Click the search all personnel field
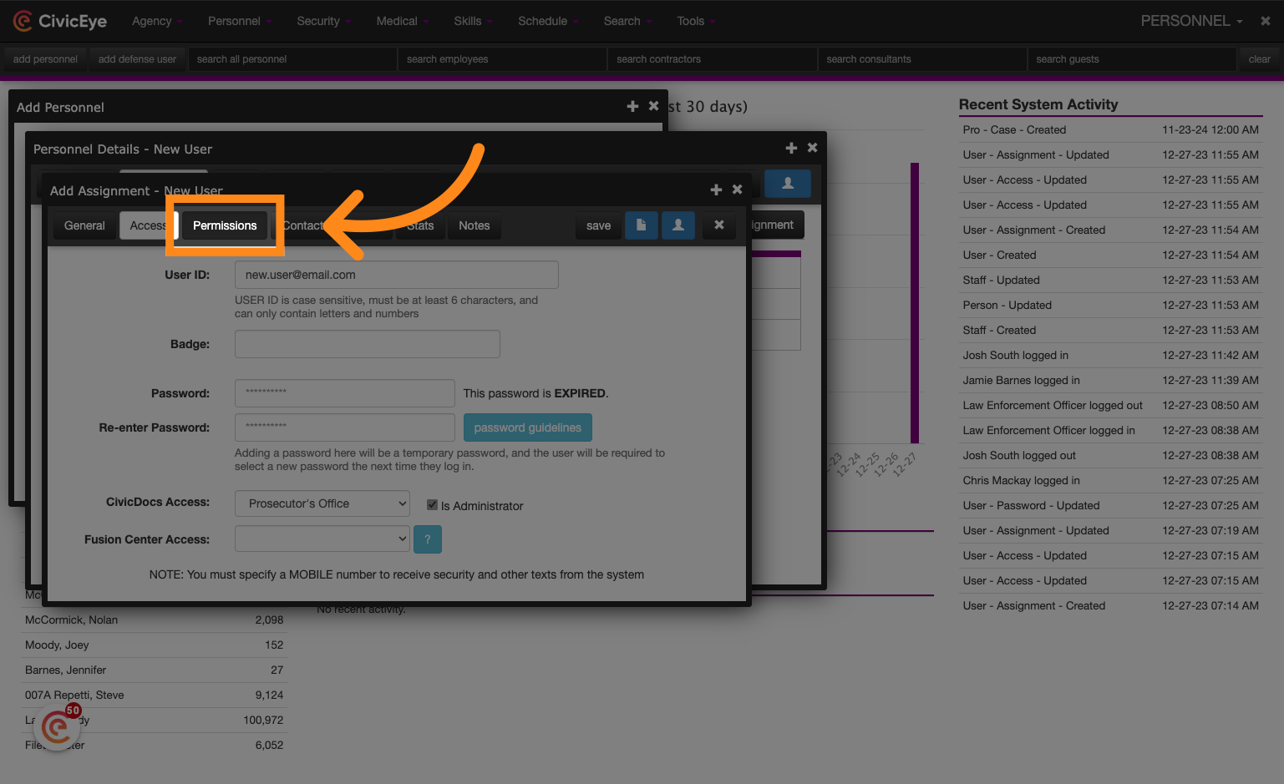The width and height of the screenshot is (1284, 784). coord(292,59)
